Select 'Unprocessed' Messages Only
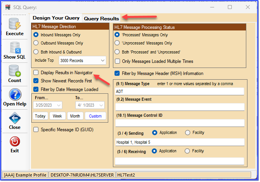Screen dimensions: 260x182 coord(117,43)
